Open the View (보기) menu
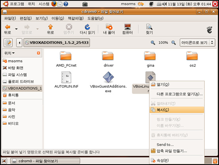This screenshot has height=165, width=219. [42, 18]
